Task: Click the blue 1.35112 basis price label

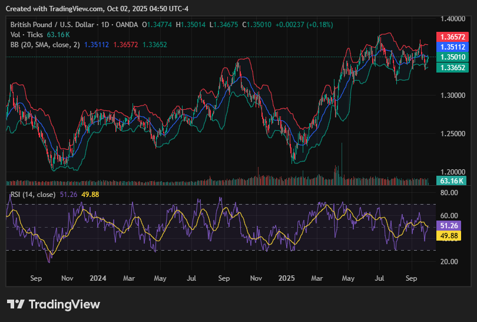Action: pos(451,47)
